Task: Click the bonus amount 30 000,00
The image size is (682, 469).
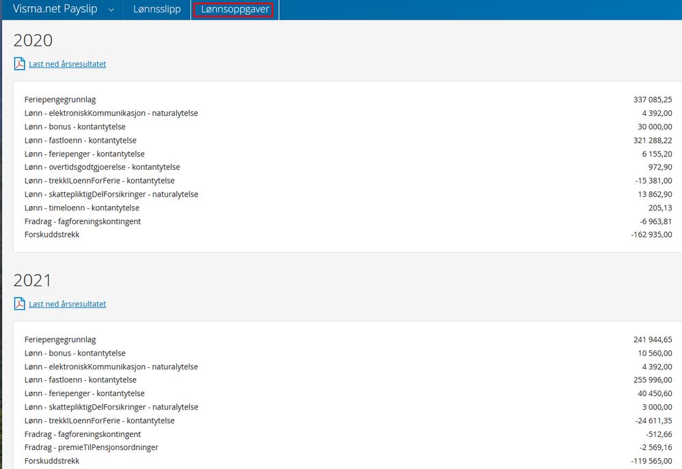Action: point(655,126)
